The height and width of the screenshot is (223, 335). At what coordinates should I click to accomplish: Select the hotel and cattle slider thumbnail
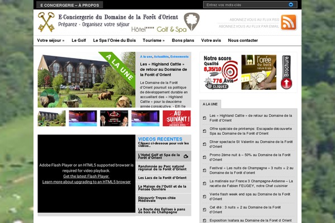coord(52,118)
